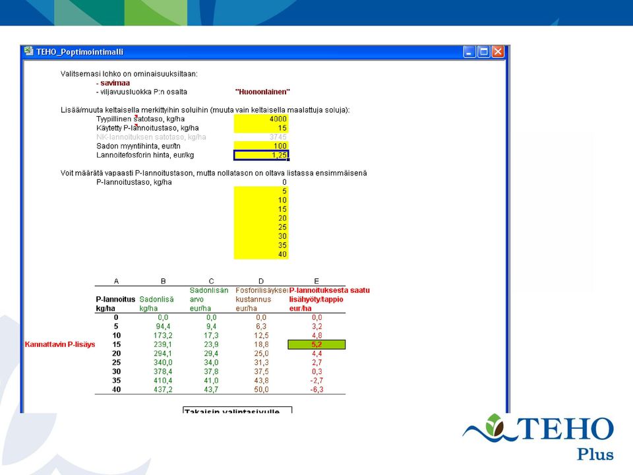Click the "Sadonlisä kg/ha" column header
Screen dimensions: 633x475
[157, 303]
